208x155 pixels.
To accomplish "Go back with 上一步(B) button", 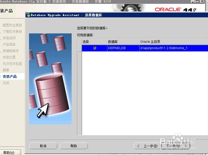I will pos(147,146).
